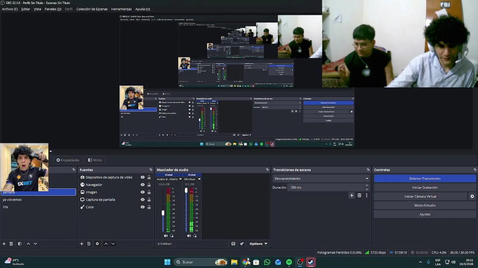Click Iniciar Cámara Virtual button
The height and width of the screenshot is (268, 478).
tap(420, 197)
